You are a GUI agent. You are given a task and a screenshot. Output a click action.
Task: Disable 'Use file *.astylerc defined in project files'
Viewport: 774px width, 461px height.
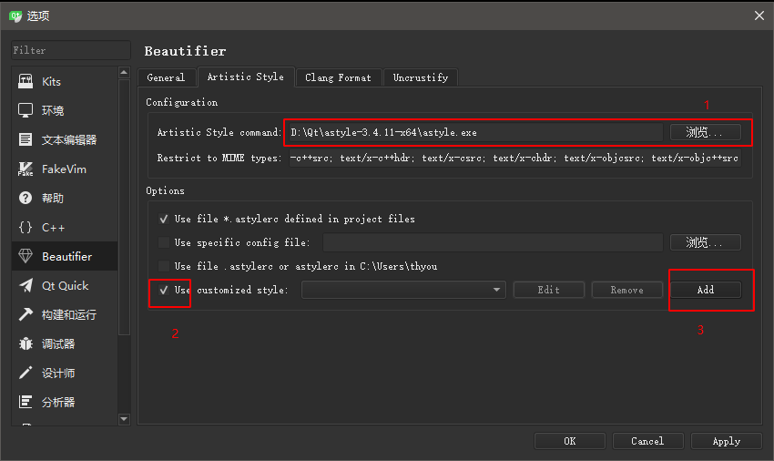coord(164,219)
